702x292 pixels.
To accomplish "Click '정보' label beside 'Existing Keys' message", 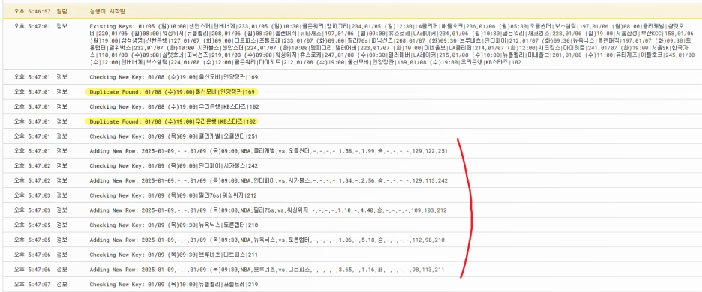I will pos(61,26).
